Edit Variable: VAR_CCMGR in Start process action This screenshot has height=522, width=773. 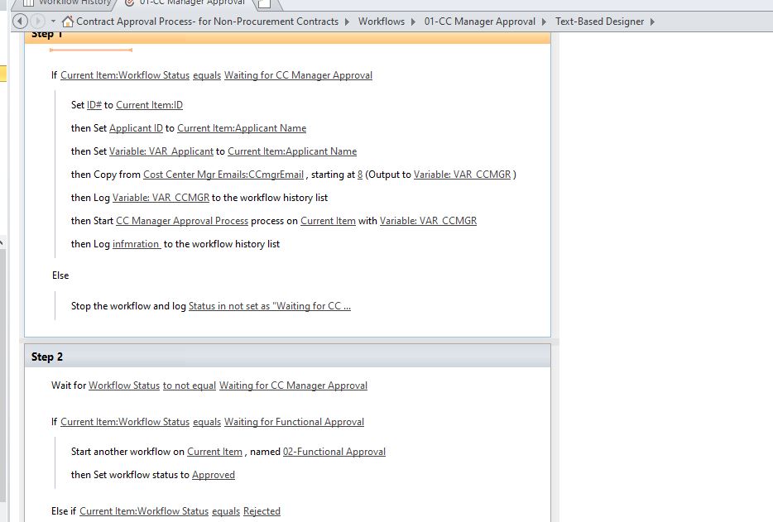point(428,221)
